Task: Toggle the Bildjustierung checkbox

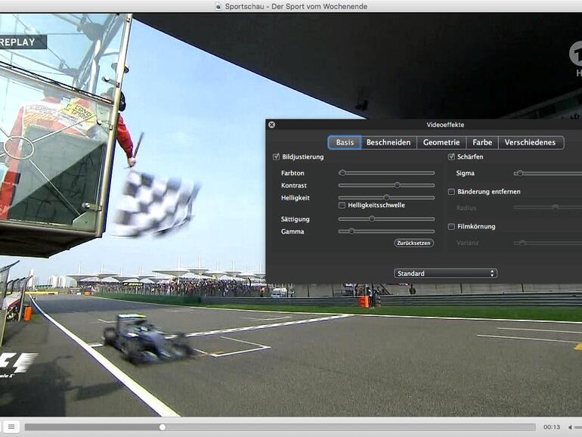Action: pos(276,157)
